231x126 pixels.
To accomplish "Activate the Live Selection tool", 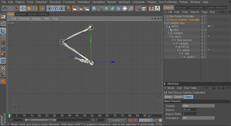I will point(16,8).
